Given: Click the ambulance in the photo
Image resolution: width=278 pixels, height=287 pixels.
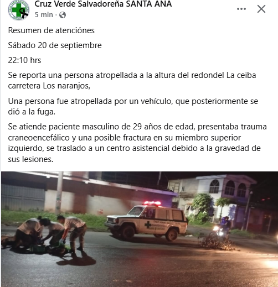Looking at the screenshot, I should (x=146, y=221).
